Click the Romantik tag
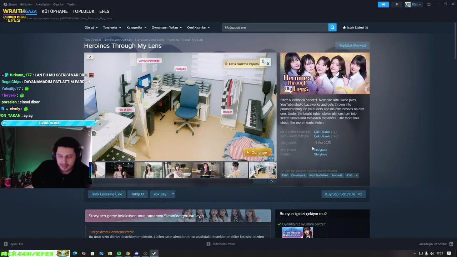 click(x=337, y=175)
